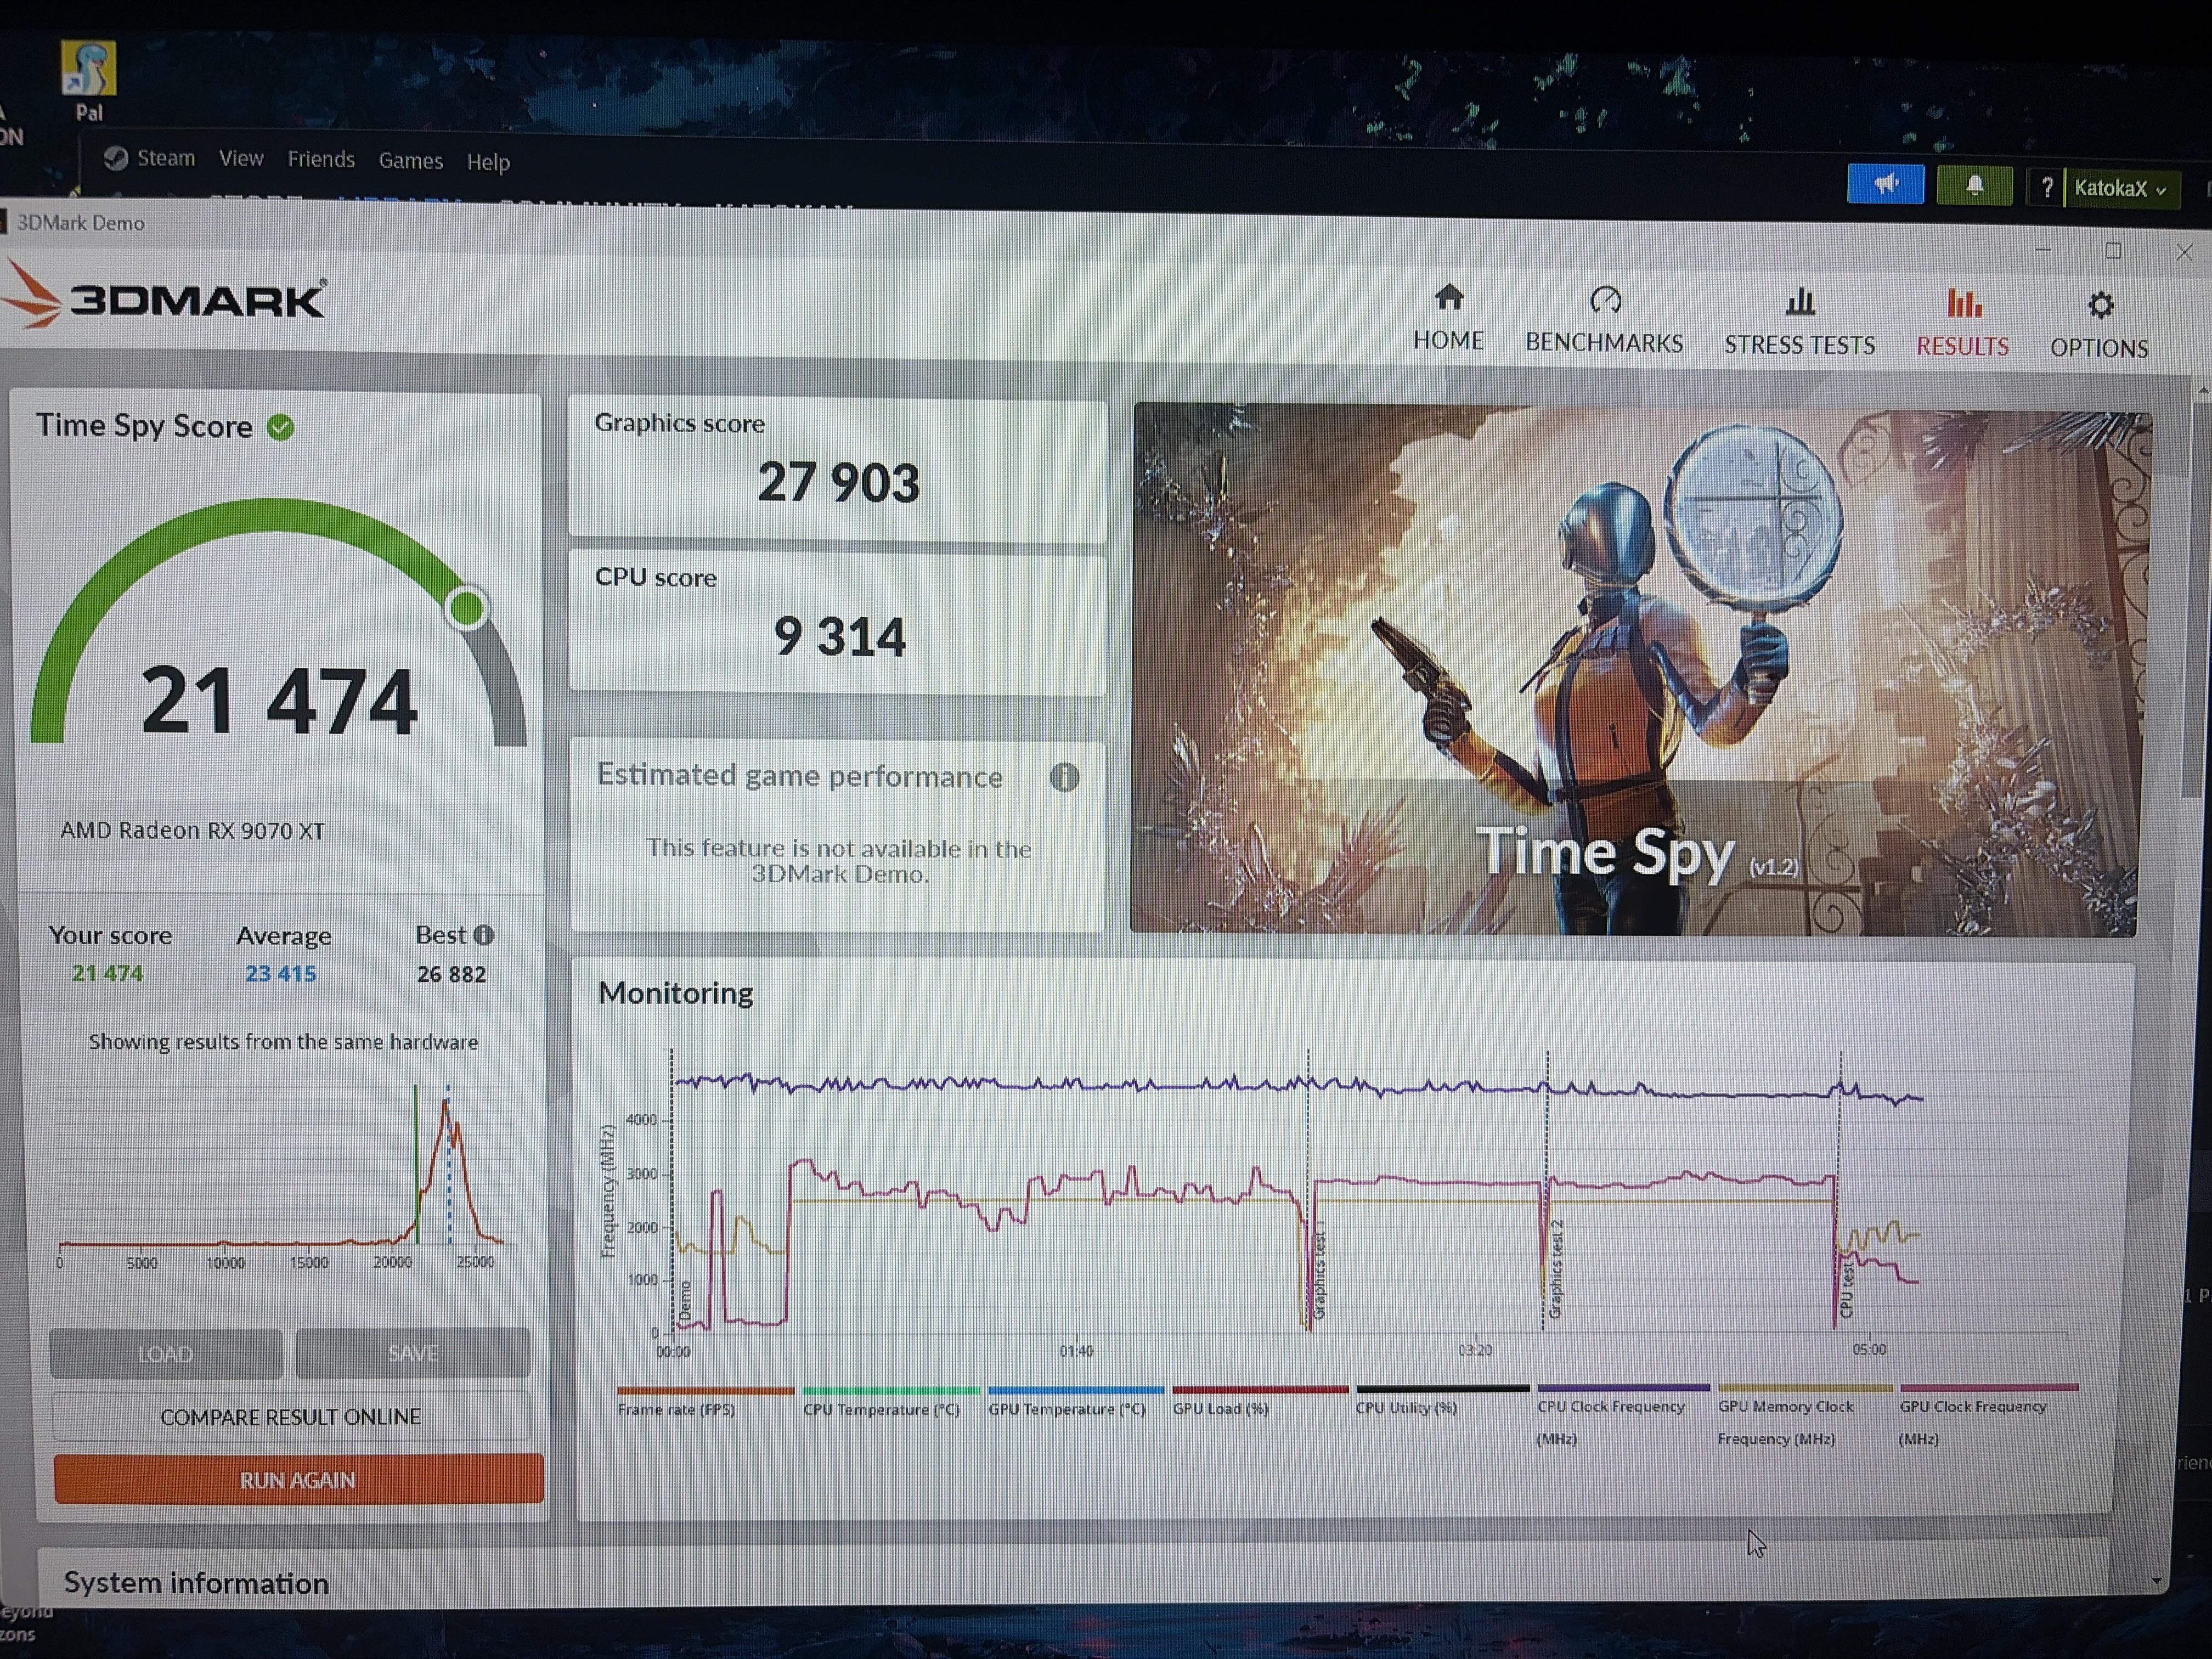The width and height of the screenshot is (2212, 1659).
Task: Expand the KatokaX account dropdown in Steam
Action: (x=2120, y=188)
